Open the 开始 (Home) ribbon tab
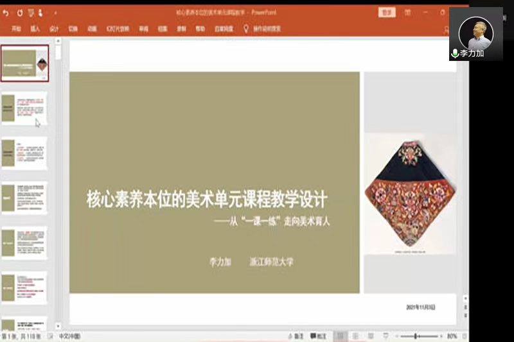Image resolution: width=514 pixels, height=342 pixels. (16, 29)
